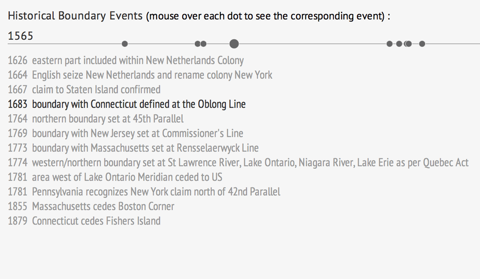Viewport: 480px width, 279px height.
Task: Click the second dot in the left pair
Action: click(203, 44)
